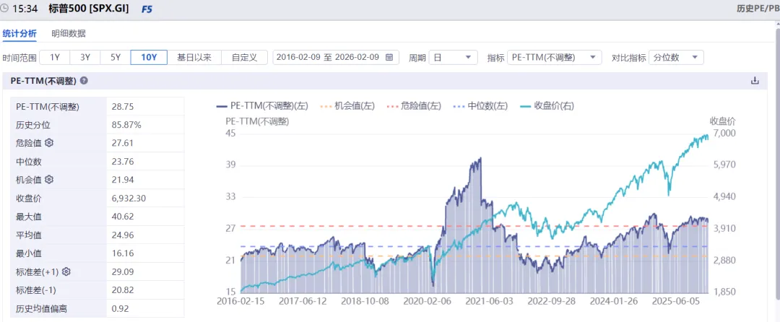The width and height of the screenshot is (780, 322).
Task: Click the 危险值 value 27.61
Action: click(123, 143)
